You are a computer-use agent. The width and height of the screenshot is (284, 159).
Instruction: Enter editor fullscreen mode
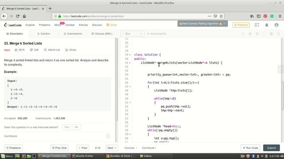point(278,34)
